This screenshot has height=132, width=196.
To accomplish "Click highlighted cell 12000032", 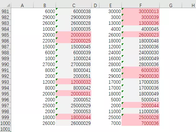I will (74, 82).
